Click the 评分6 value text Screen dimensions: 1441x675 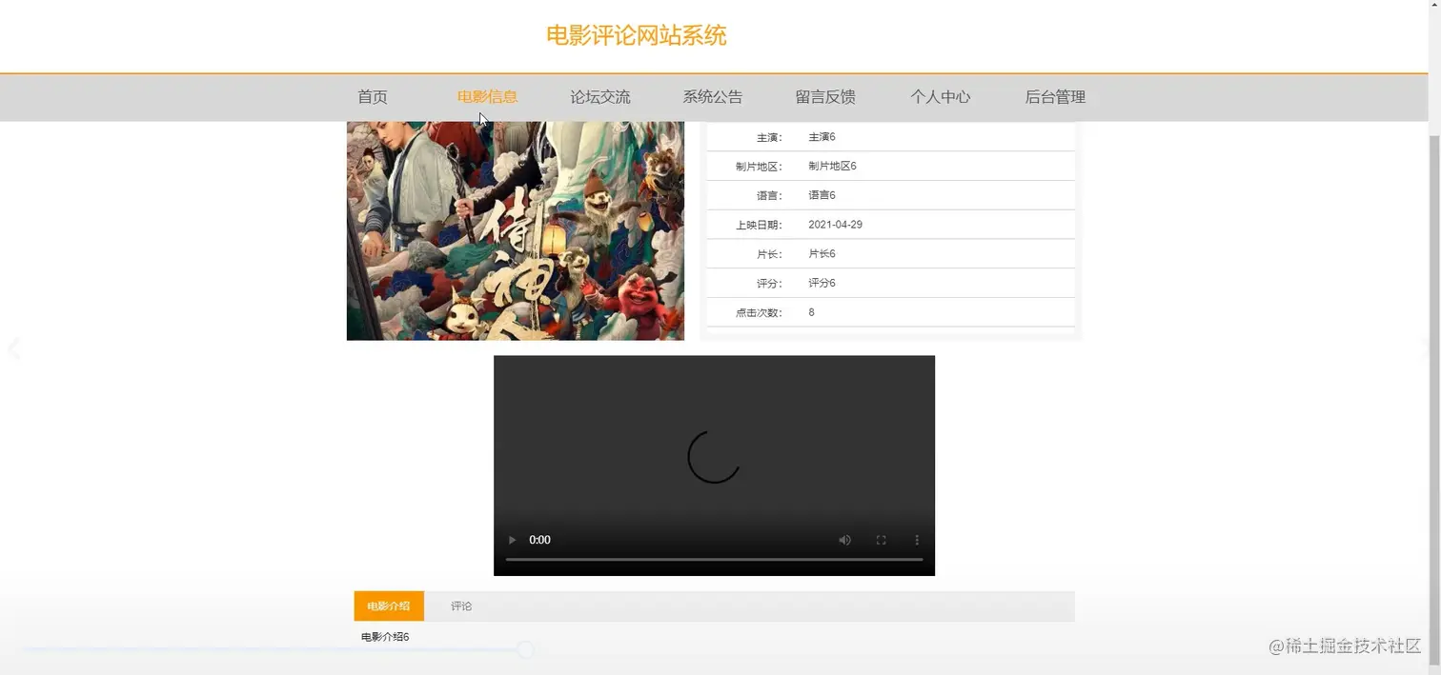coord(822,284)
